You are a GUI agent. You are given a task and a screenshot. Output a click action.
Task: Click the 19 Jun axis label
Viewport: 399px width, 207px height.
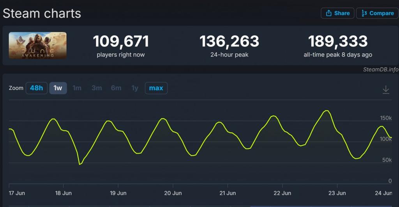pos(118,193)
